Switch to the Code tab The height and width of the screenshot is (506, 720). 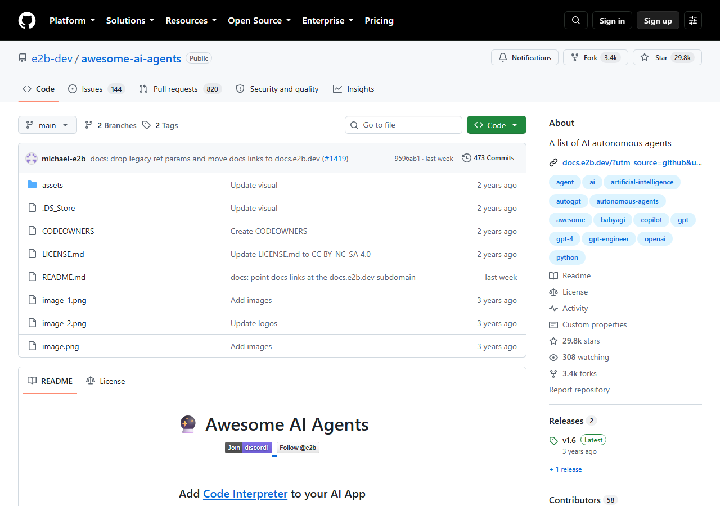pyautogui.click(x=38, y=89)
